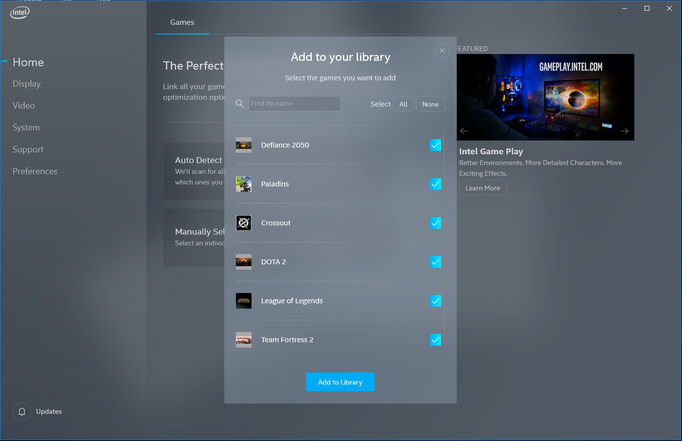This screenshot has height=441, width=682.
Task: Uncheck the DOTA 2 checkbox
Action: click(x=435, y=262)
